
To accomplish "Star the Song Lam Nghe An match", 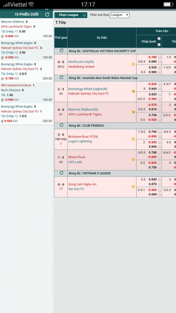I will click(x=133, y=187).
